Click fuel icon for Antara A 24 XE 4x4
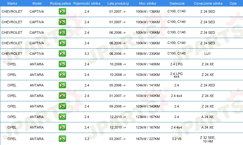This screenshot has height=145, width=243. [x=62, y=127]
